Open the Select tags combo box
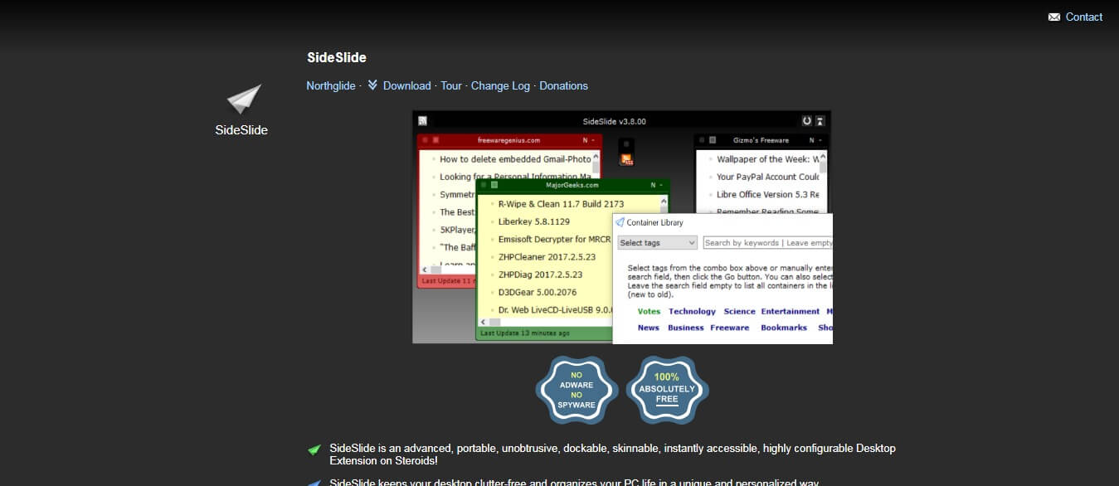The width and height of the screenshot is (1119, 486). (657, 243)
